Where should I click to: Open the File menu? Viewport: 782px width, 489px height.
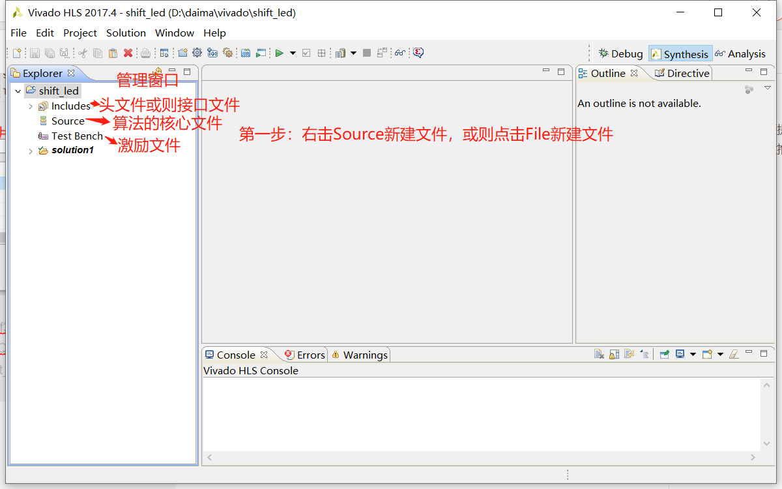tap(18, 33)
